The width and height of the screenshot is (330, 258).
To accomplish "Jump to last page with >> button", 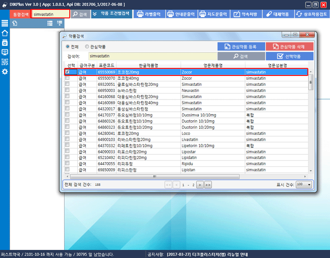I will pos(208,185).
